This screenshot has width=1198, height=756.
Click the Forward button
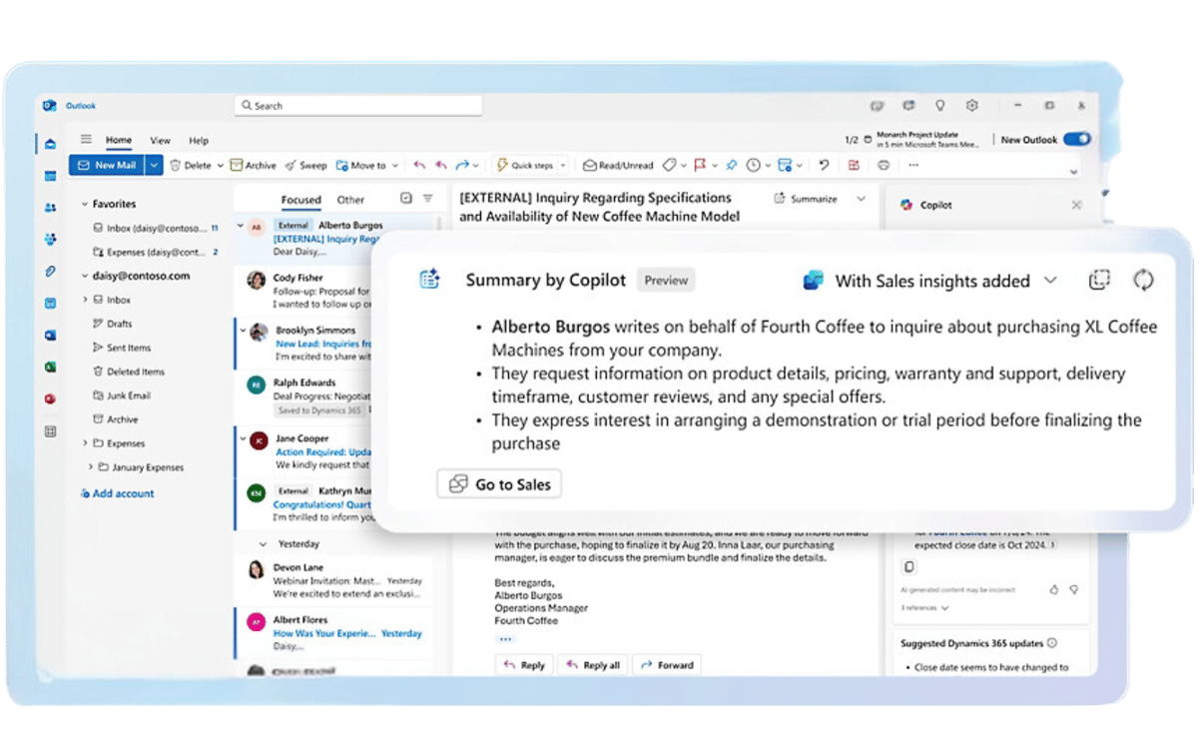667,665
